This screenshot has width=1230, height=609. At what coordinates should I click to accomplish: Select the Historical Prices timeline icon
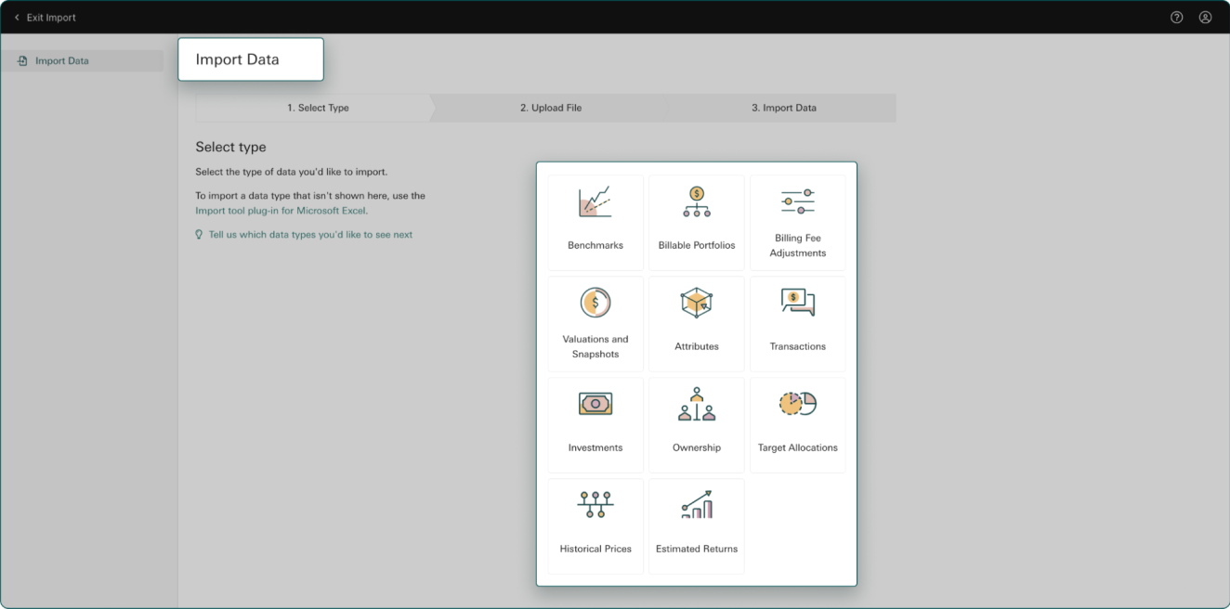pyautogui.click(x=595, y=505)
